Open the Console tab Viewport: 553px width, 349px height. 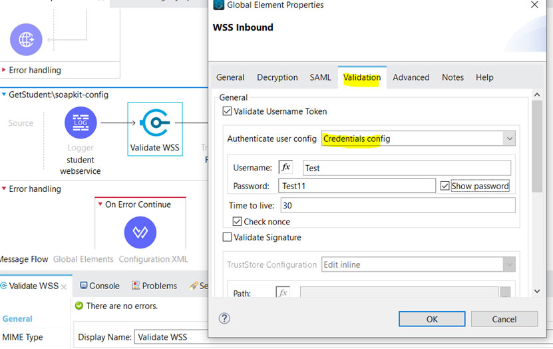pos(100,286)
